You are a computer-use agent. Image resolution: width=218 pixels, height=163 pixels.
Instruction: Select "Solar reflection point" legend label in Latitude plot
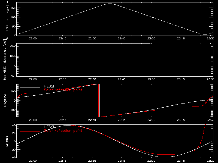pyautogui.click(x=63, y=131)
